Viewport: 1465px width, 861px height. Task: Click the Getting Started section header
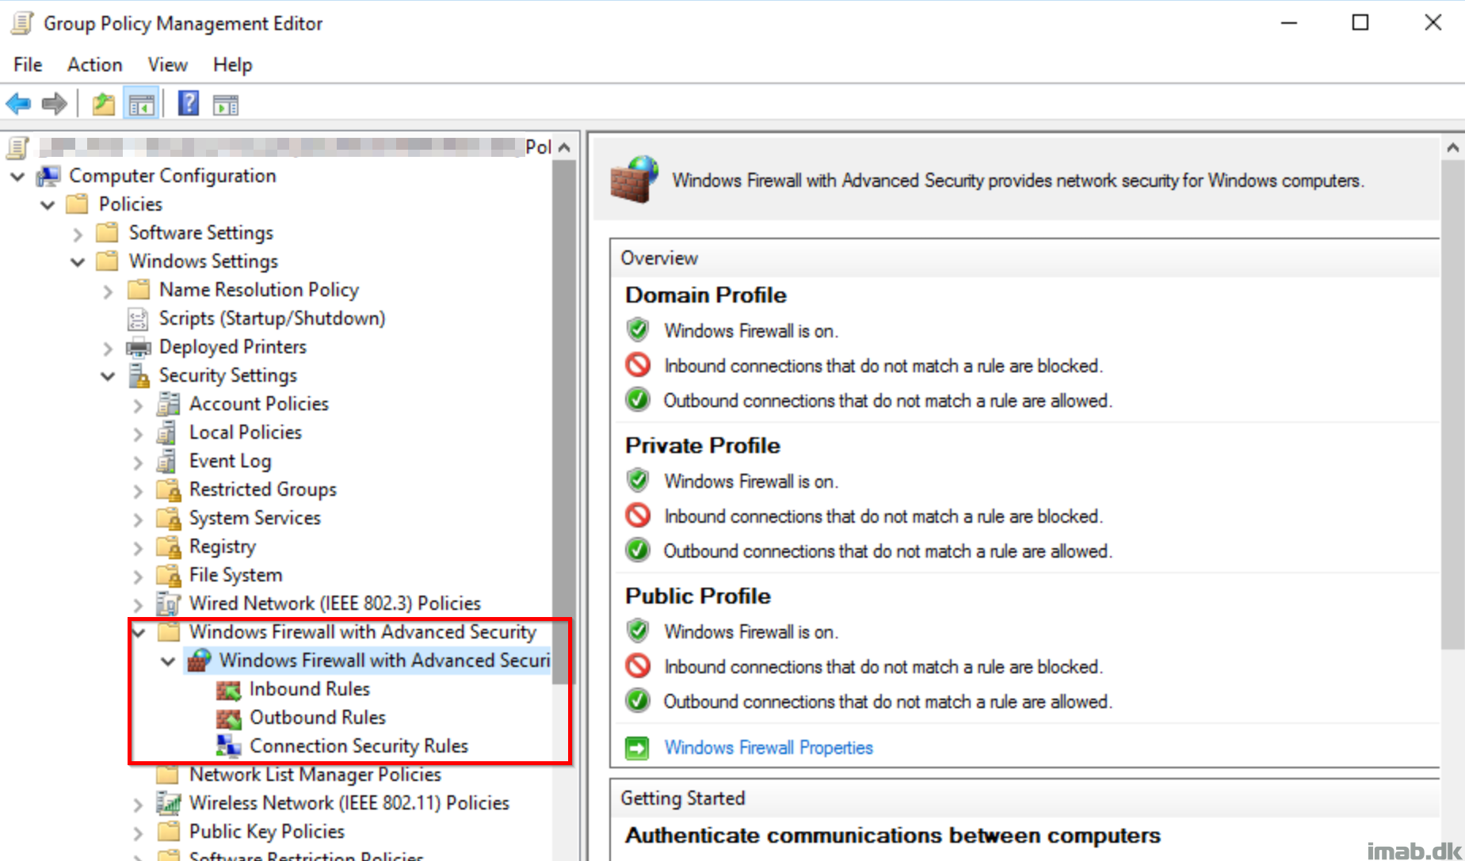pos(683,798)
